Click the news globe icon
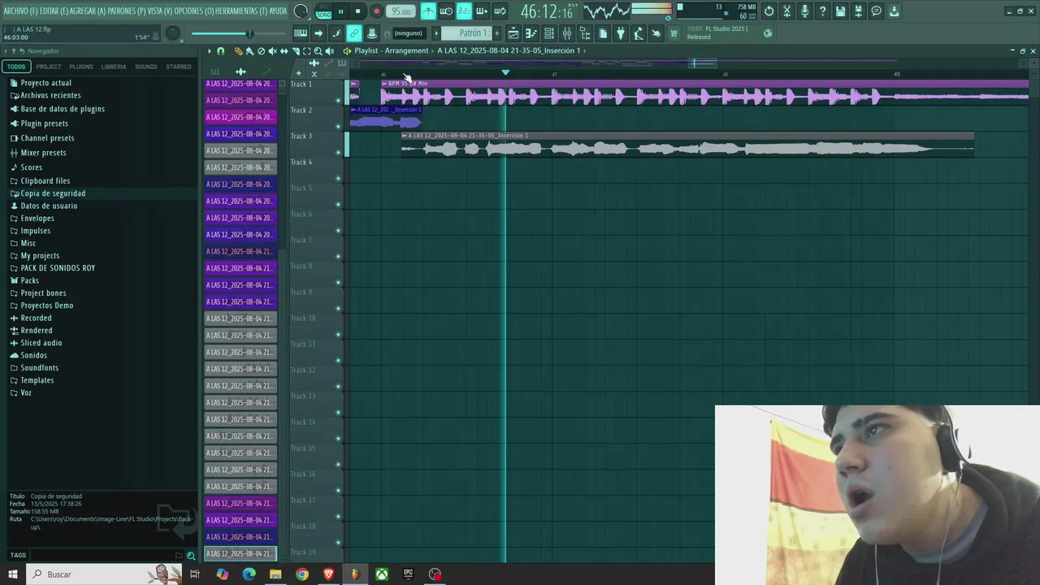Viewport: 1040px width, 585px height. click(x=768, y=33)
